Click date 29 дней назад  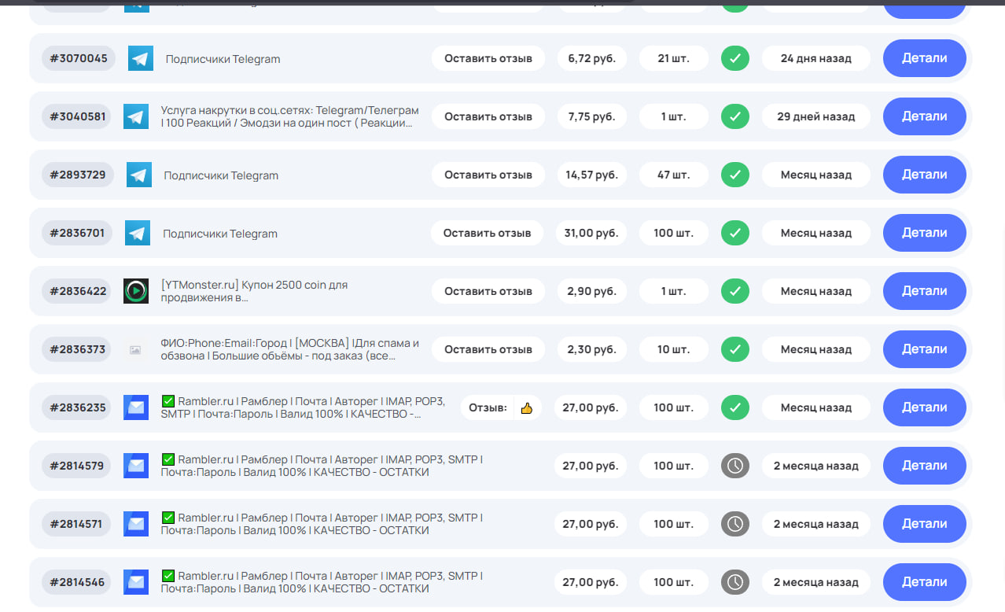click(x=816, y=116)
